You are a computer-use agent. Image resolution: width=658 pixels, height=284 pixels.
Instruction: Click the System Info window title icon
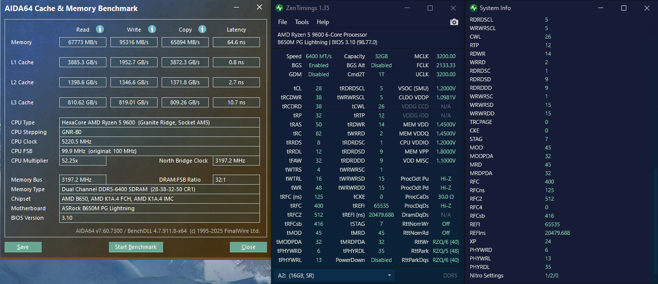point(473,8)
